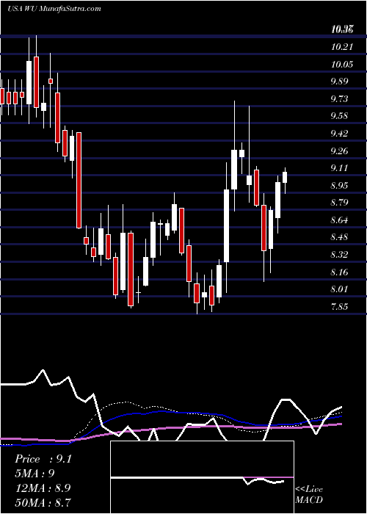367x514 pixels.
Task: Click the 12MA : 8.9 readout
Action: point(41,488)
